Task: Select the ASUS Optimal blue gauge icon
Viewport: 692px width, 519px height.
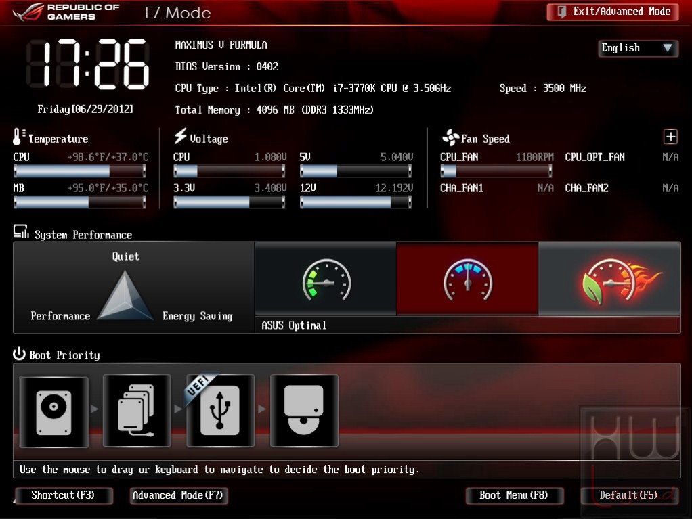Action: tap(468, 280)
